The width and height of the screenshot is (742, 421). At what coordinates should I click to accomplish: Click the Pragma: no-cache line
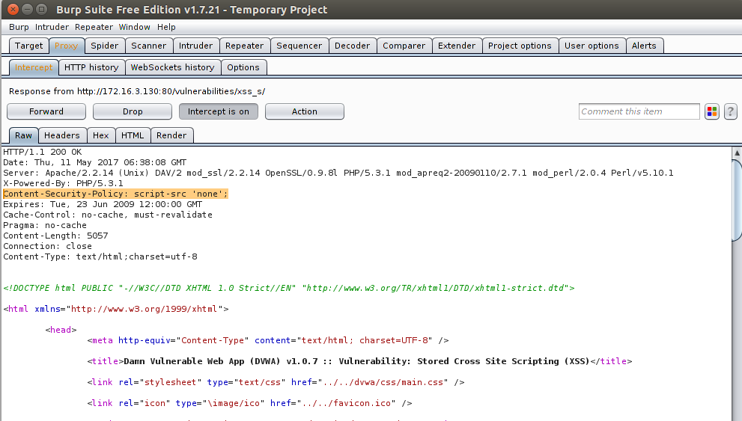tap(45, 225)
